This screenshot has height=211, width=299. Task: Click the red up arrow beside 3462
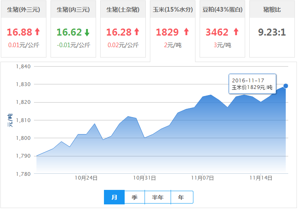pos(236,32)
